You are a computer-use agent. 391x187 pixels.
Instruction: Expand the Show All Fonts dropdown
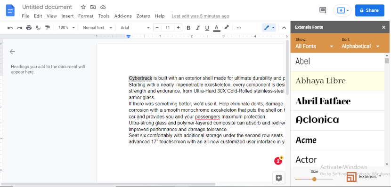pos(314,46)
